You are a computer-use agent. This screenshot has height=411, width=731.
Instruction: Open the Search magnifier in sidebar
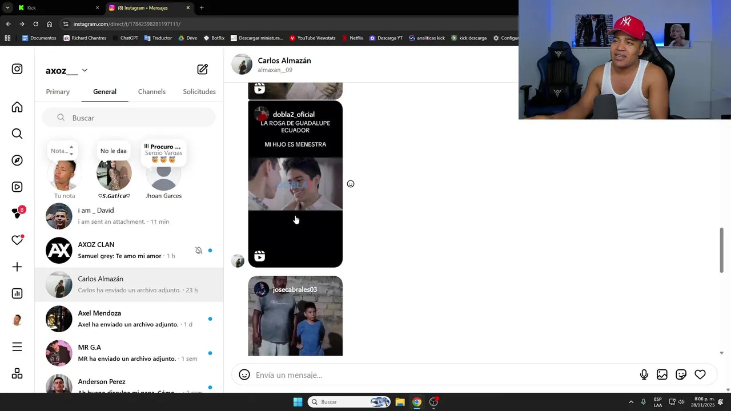pyautogui.click(x=17, y=134)
